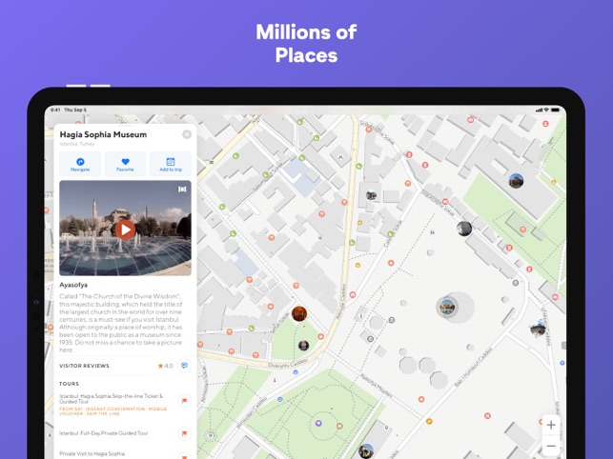Open the VR goggles icon on video
This screenshot has width=613, height=459.
(182, 190)
